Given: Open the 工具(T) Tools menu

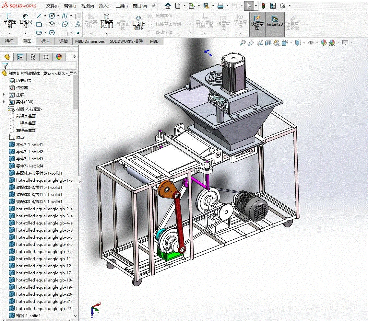Looking at the screenshot, I should coord(122,6).
